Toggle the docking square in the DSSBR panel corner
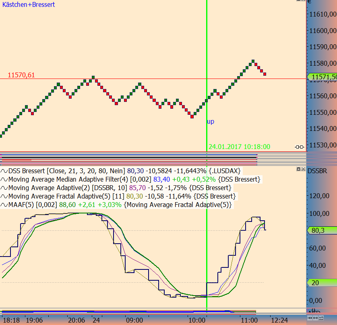 click(299, 169)
